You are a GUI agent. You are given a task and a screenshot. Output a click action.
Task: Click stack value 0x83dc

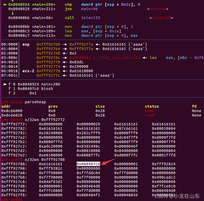tap(76, 62)
